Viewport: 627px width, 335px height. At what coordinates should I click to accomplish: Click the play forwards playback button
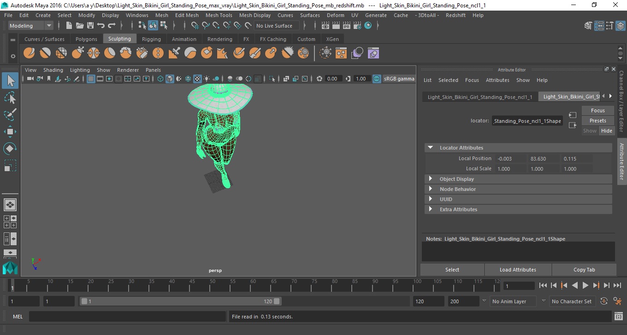tap(585, 285)
